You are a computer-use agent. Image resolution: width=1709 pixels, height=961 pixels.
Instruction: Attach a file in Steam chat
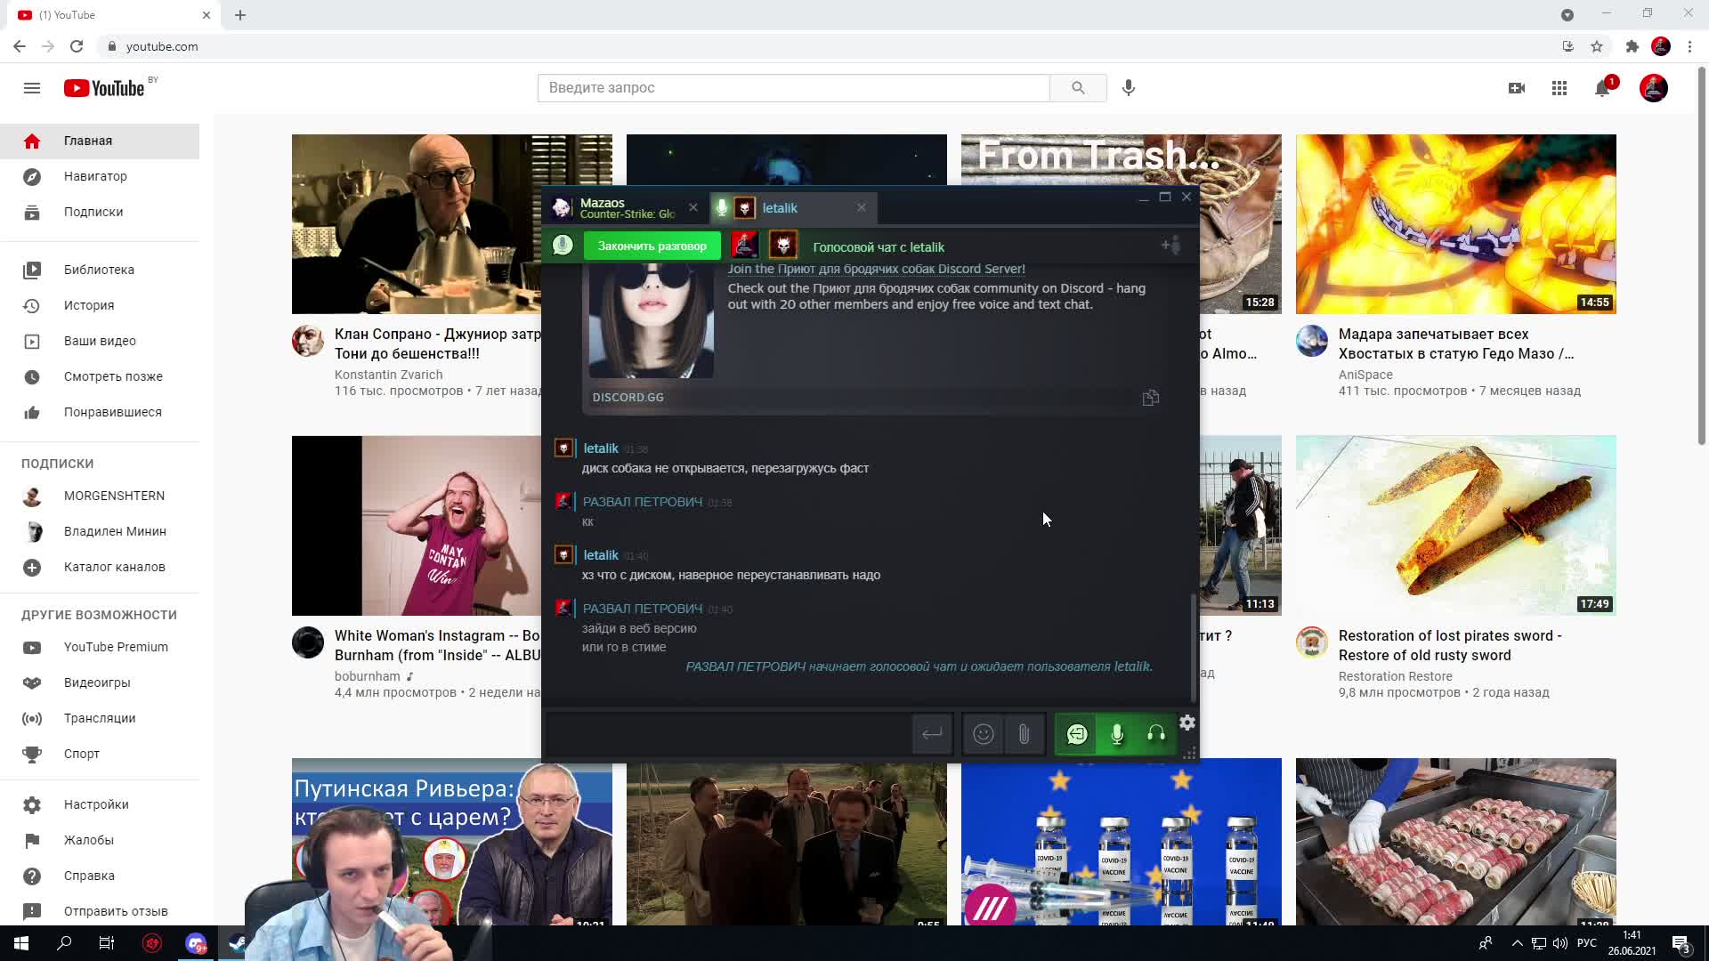[x=1024, y=734]
